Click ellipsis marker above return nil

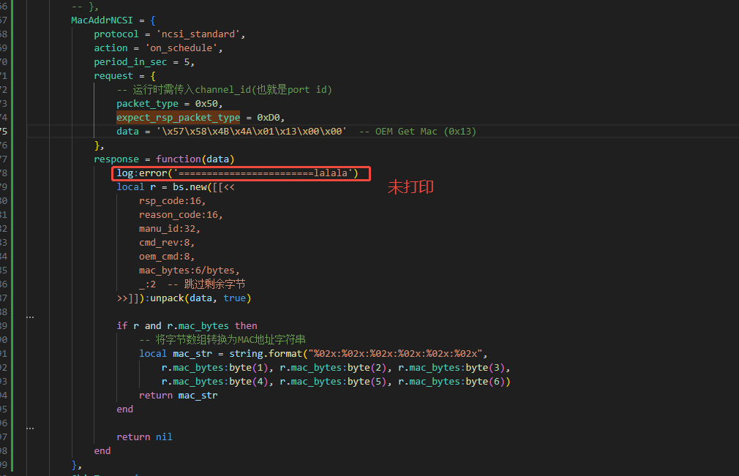[30, 428]
